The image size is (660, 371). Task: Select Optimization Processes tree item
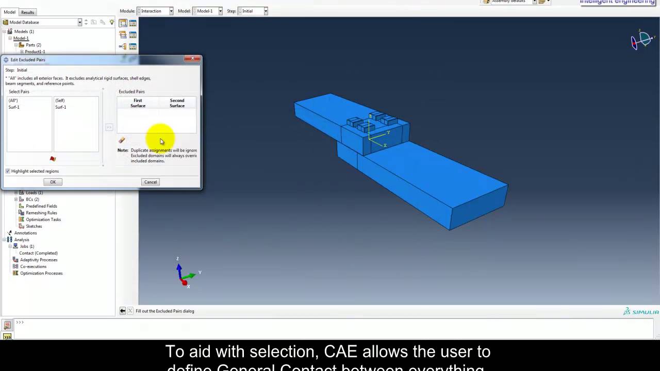(x=41, y=273)
